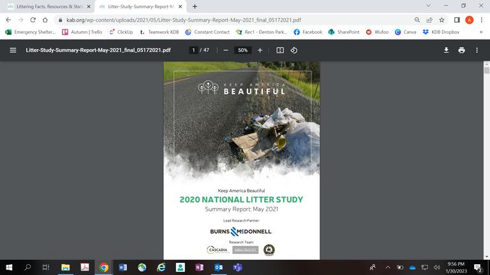
Task: Click the Fit to page icon
Action: 280,50
